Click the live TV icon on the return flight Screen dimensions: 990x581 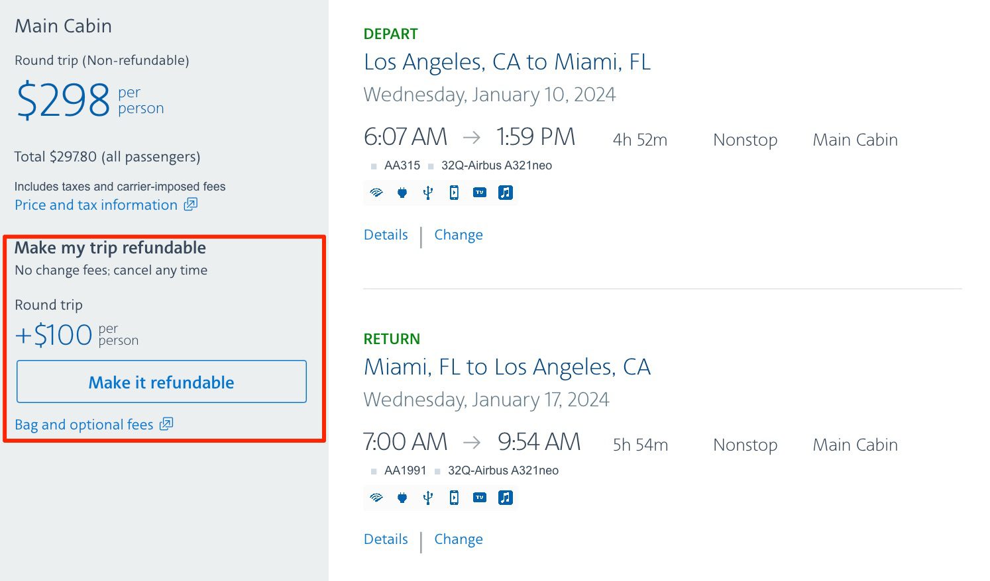coord(480,498)
